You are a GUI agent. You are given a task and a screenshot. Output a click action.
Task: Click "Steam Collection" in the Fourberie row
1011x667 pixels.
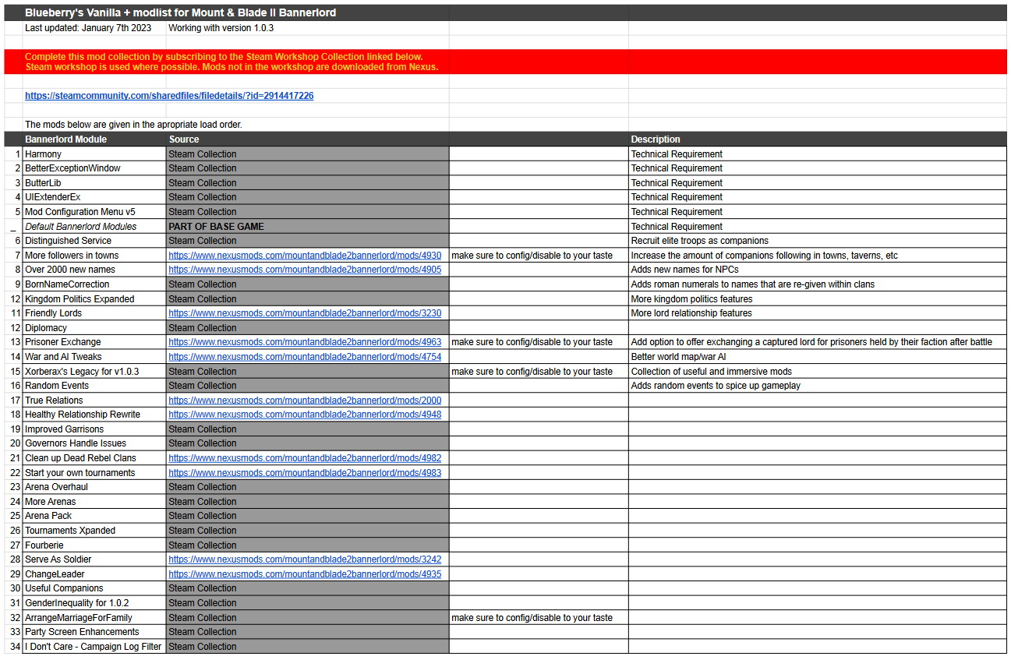307,545
